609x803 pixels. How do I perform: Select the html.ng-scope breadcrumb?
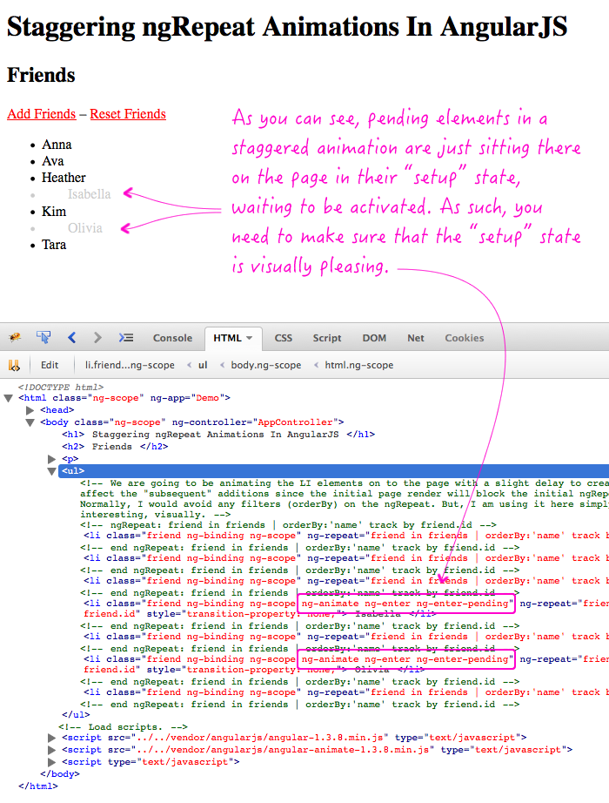tap(358, 365)
